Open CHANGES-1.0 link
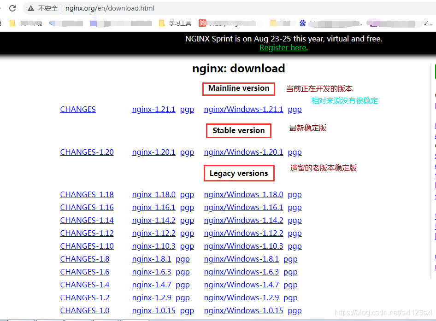The image size is (436, 321). click(84, 310)
